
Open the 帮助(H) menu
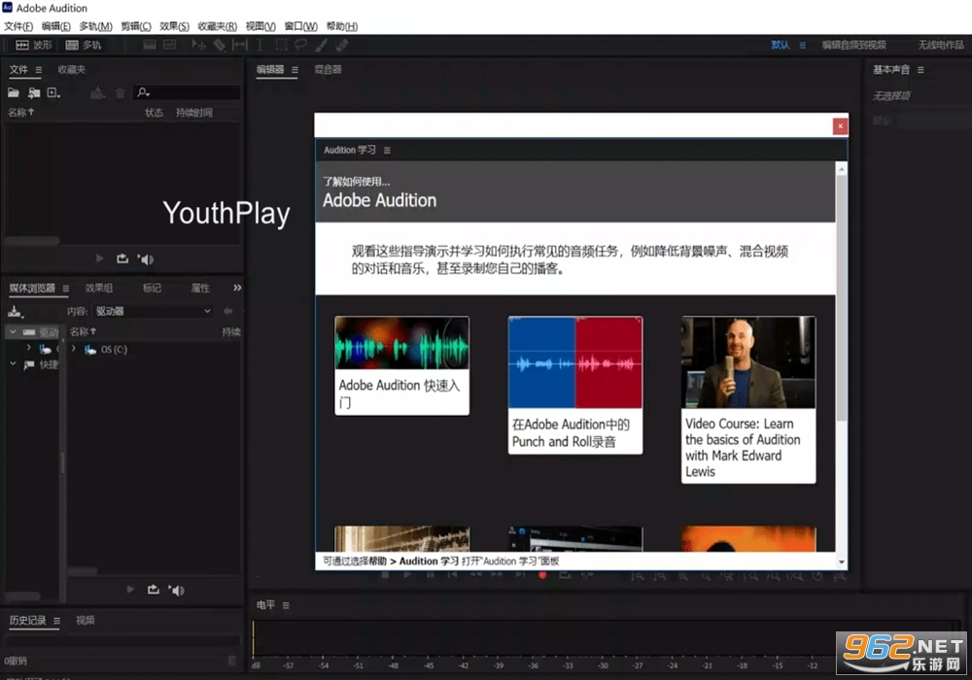coord(341,26)
